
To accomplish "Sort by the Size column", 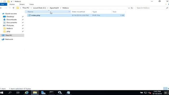I will point(114,12).
